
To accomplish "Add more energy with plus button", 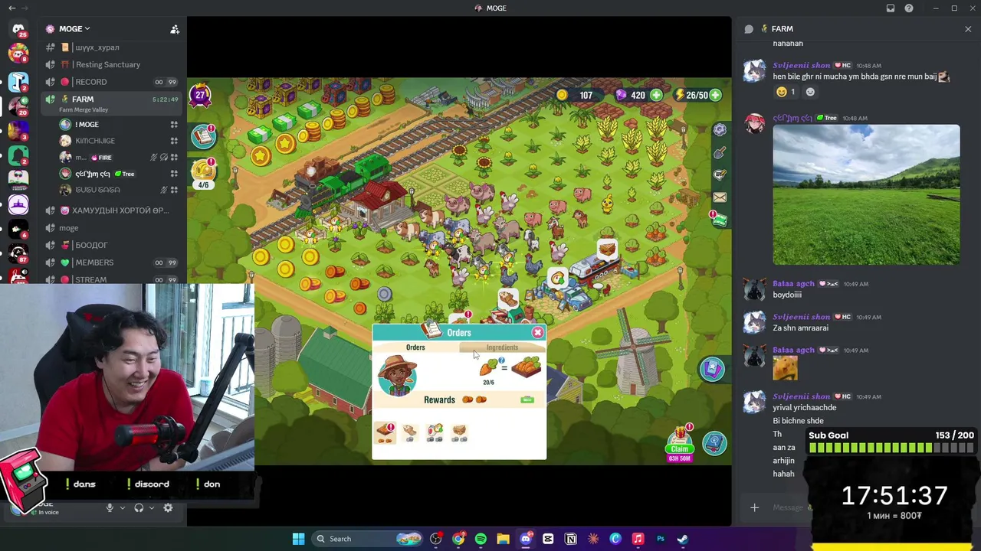I will coord(715,95).
